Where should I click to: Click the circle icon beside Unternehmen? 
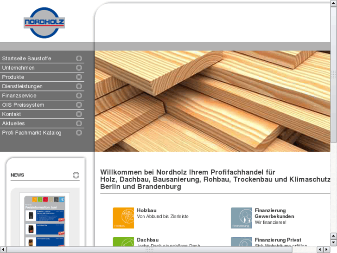(79, 68)
